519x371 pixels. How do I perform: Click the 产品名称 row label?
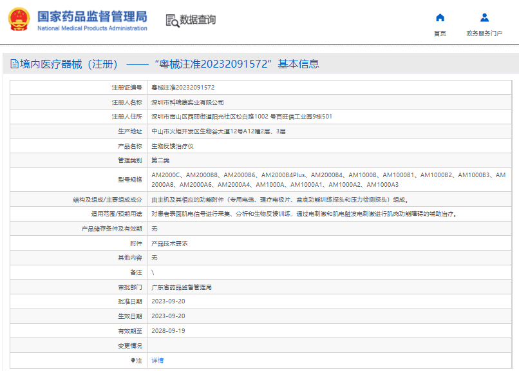tap(130, 146)
